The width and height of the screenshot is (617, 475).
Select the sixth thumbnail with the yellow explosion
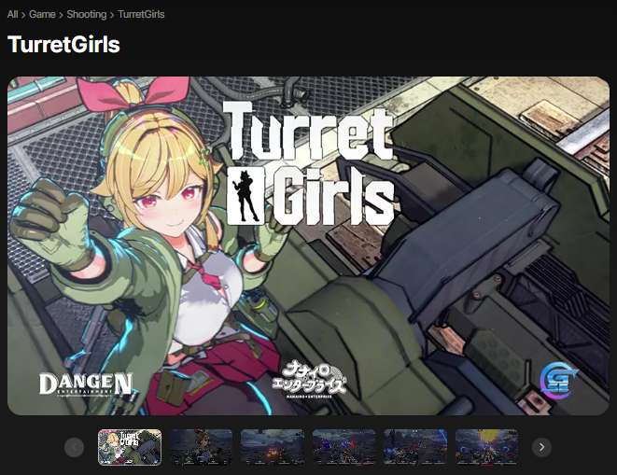point(486,447)
